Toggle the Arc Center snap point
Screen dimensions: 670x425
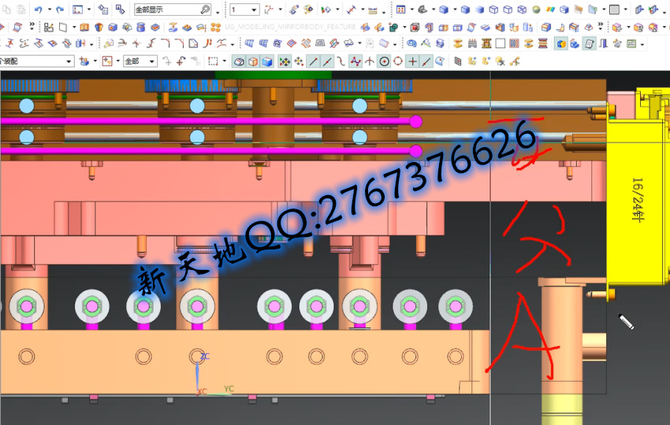[x=385, y=61]
